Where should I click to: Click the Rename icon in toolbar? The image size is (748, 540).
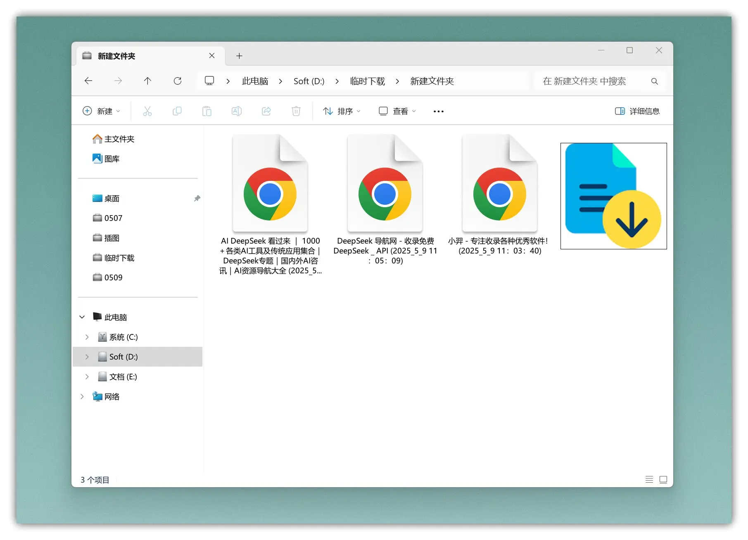[x=237, y=111]
